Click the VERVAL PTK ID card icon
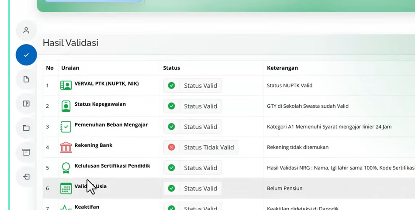415x210 pixels. [x=66, y=86]
